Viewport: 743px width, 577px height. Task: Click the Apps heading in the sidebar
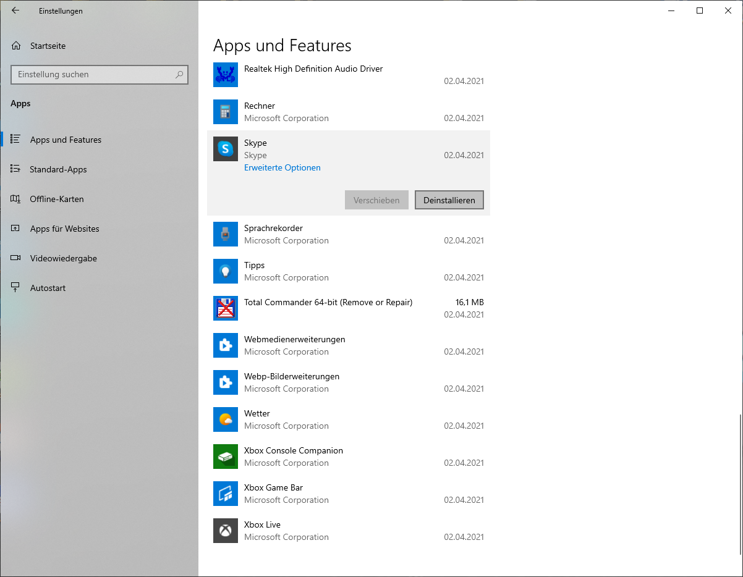(x=20, y=103)
